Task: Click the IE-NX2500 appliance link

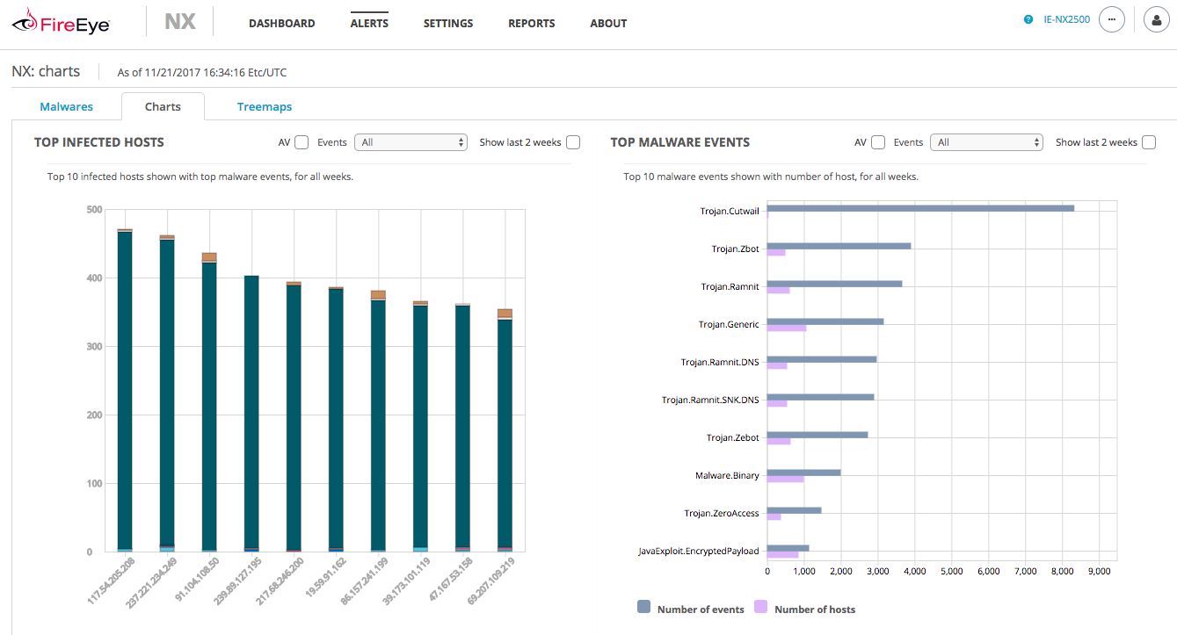Action: (1066, 19)
